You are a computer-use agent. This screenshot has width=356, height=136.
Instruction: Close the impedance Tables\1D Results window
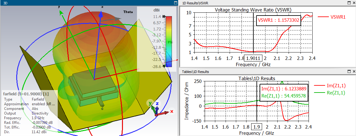click(354, 71)
